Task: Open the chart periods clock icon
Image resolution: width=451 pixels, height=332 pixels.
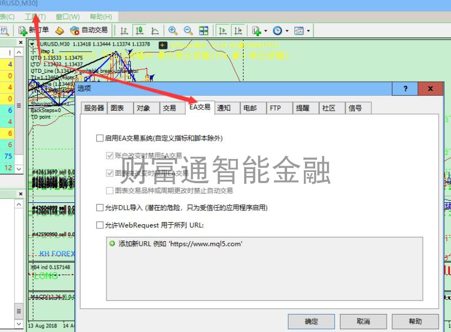Action: point(277,30)
